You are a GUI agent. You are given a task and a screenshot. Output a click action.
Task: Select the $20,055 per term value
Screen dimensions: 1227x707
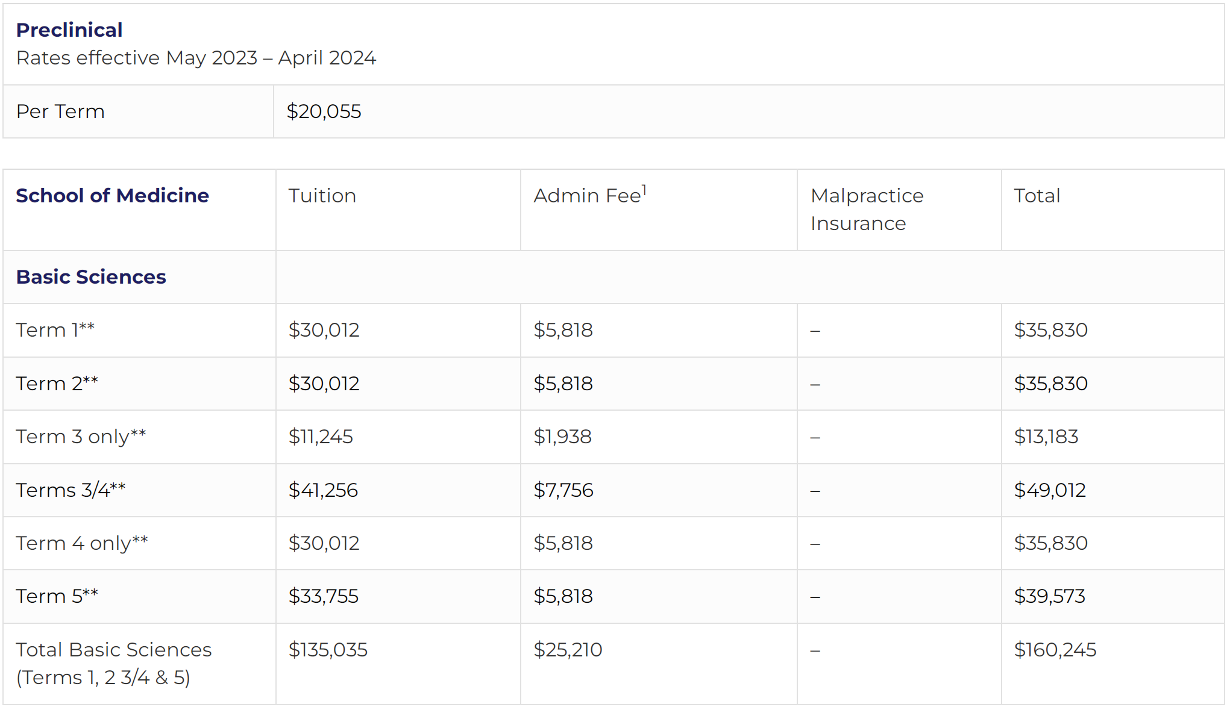click(324, 111)
